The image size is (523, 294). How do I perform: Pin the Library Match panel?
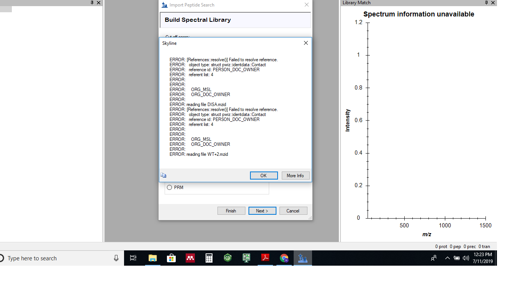click(486, 3)
